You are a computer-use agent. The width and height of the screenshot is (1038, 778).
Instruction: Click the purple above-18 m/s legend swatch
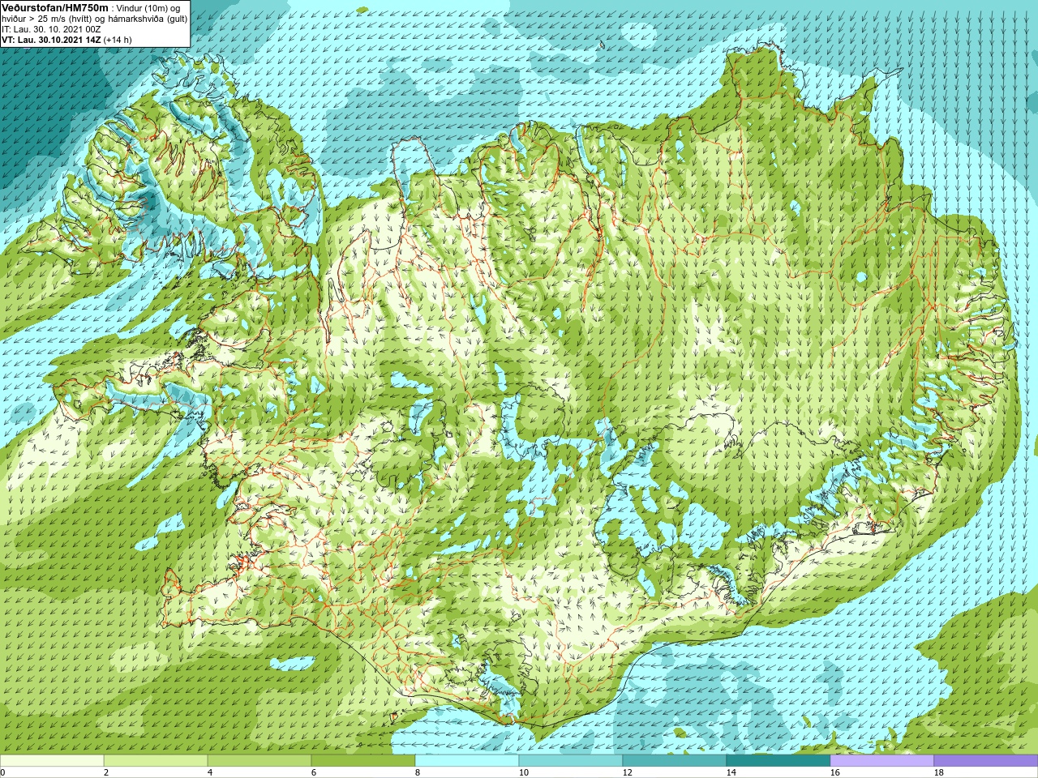coord(986,761)
